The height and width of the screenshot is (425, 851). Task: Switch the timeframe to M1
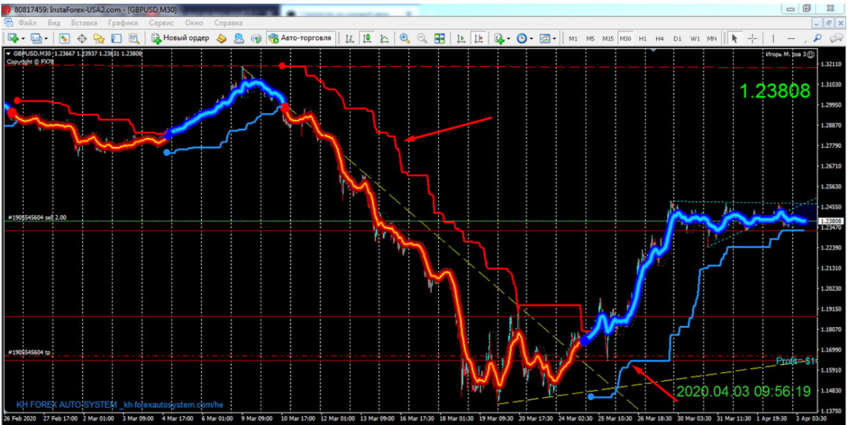573,38
